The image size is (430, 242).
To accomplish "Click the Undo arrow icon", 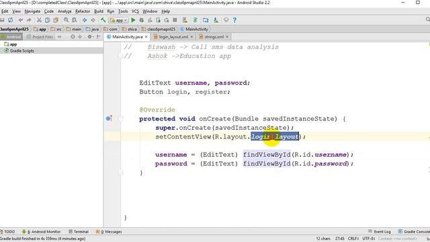I will pos(21,20).
